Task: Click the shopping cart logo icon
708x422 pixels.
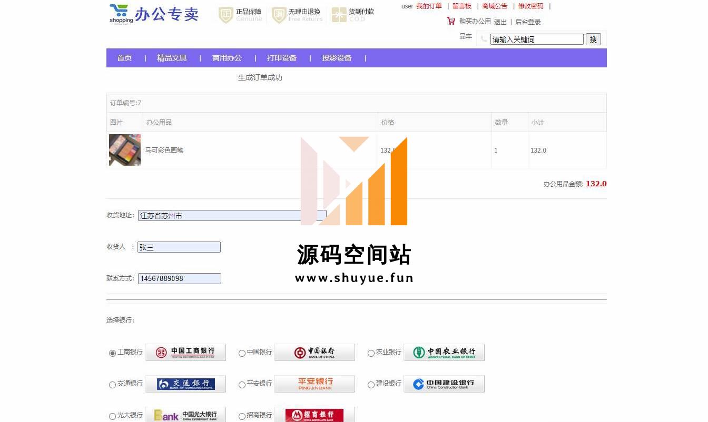Action: (121, 14)
